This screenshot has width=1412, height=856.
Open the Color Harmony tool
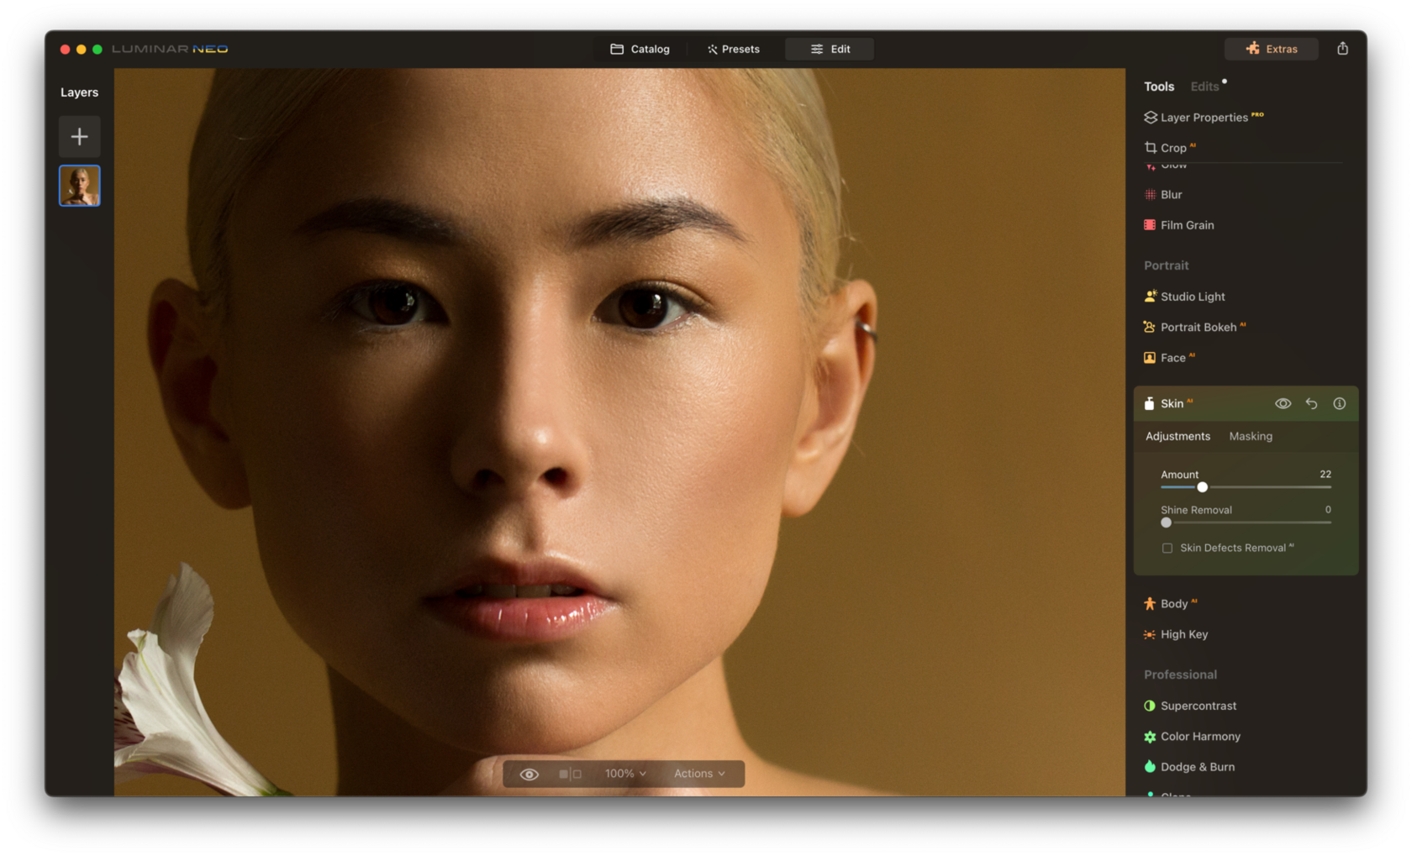[1200, 736]
